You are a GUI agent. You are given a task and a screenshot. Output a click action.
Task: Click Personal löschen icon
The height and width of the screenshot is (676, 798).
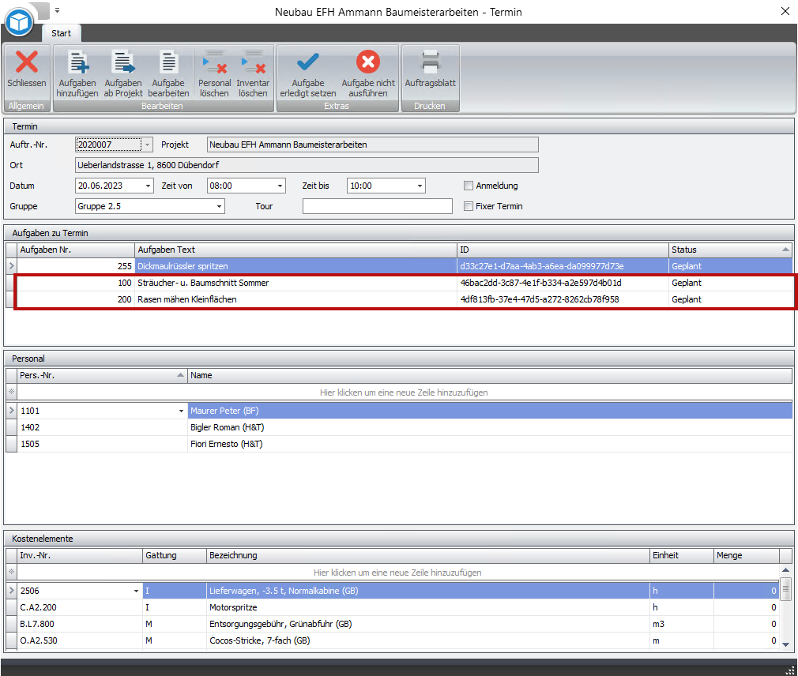214,62
